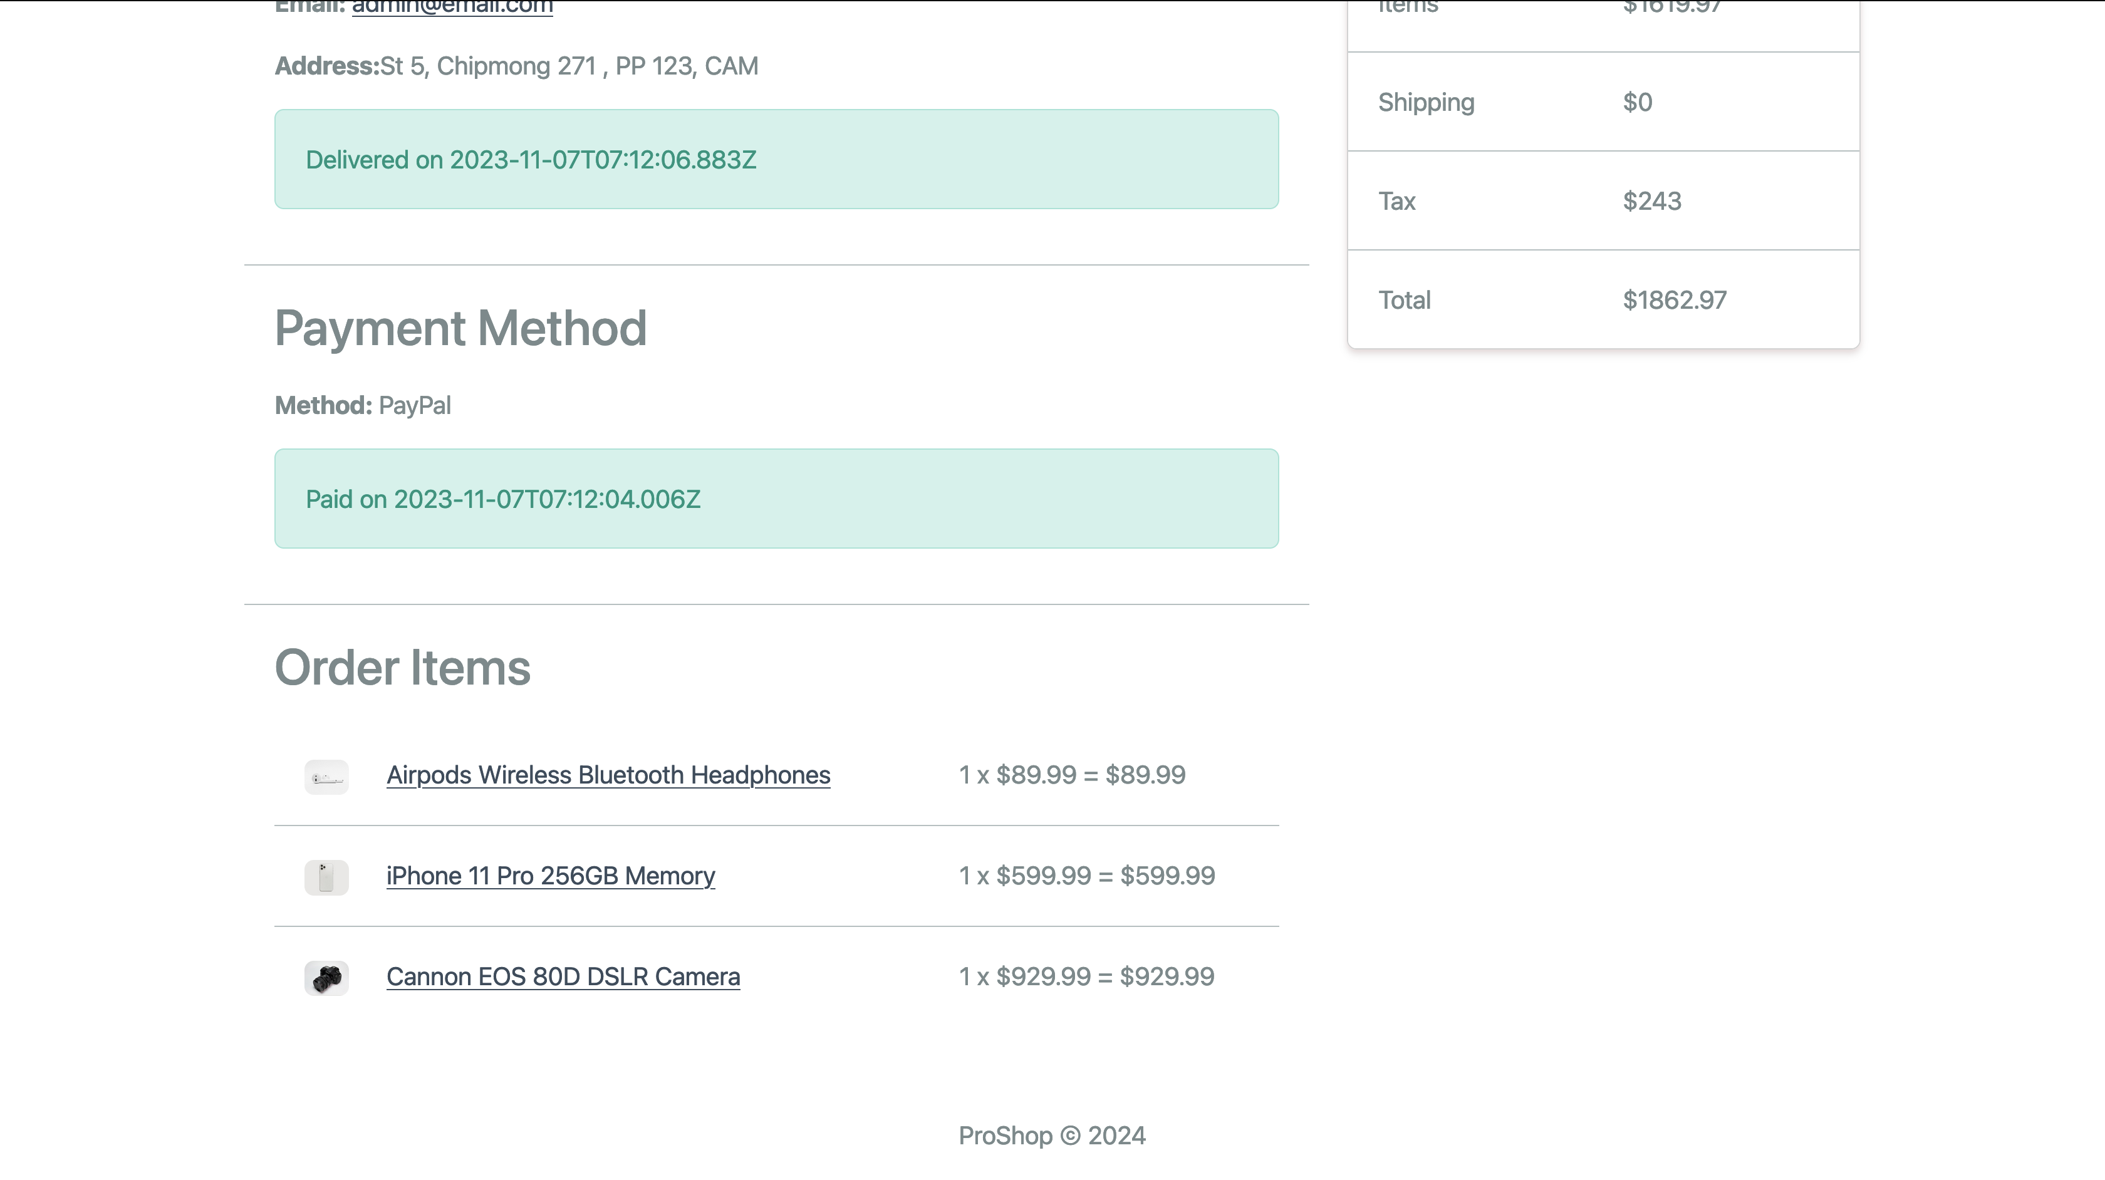Click the Method: PayPal text
Viewport: 2105px width, 1180px height.
coord(362,405)
